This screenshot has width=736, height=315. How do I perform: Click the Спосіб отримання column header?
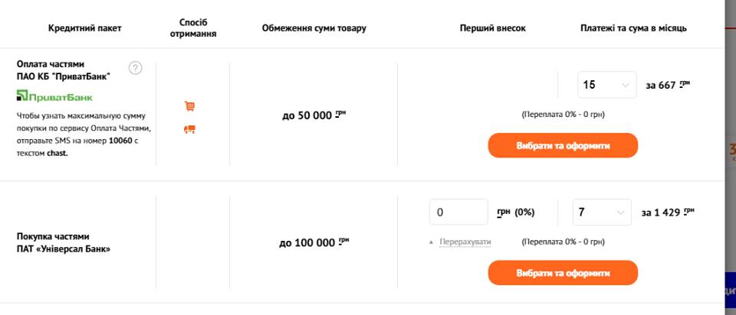[192, 28]
